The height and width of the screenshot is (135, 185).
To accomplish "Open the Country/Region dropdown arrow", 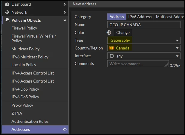I will pos(177,48).
